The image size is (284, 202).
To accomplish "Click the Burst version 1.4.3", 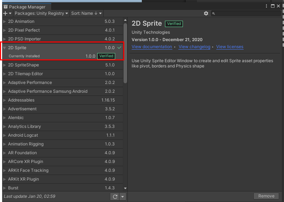I will [110, 188].
